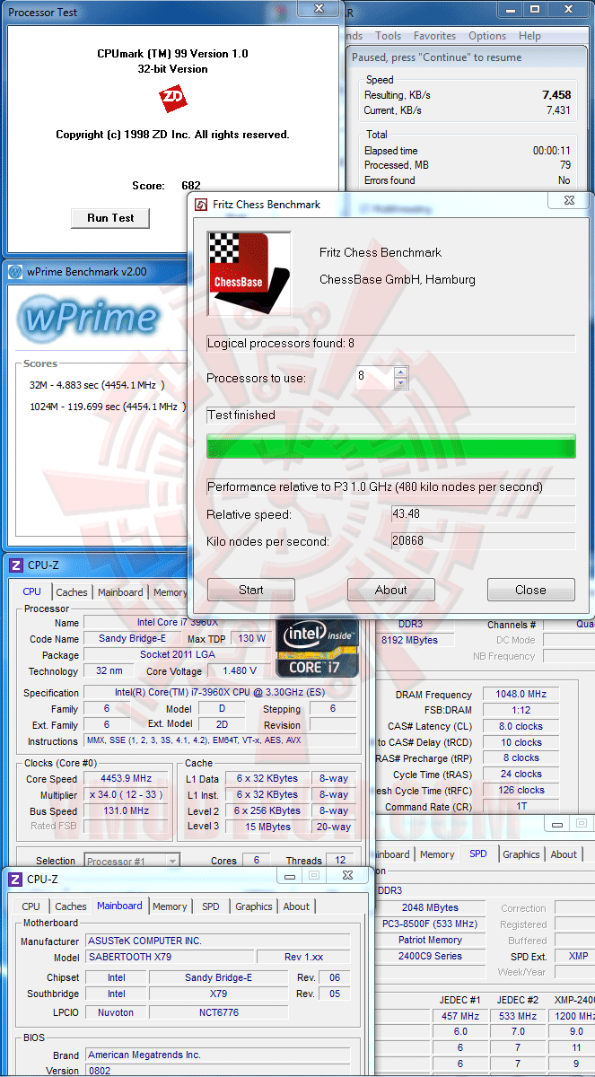Select SPD tab in right CPU-Z window

(478, 854)
